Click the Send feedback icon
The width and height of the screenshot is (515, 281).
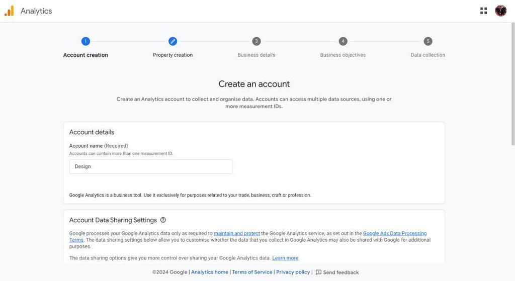tap(318, 272)
